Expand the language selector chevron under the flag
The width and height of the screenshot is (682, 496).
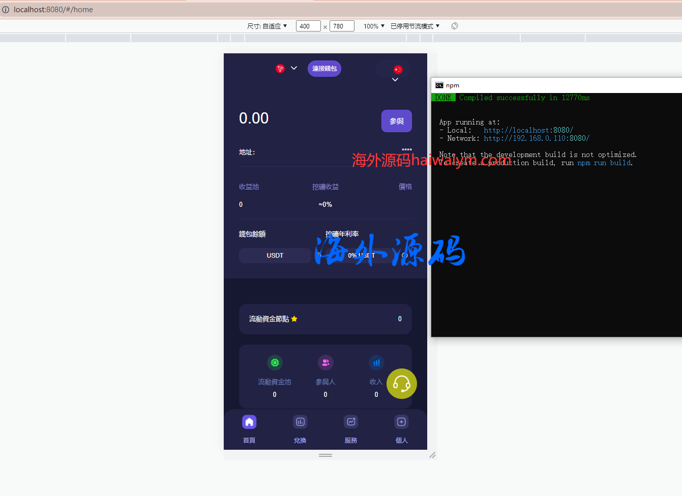pyautogui.click(x=395, y=79)
